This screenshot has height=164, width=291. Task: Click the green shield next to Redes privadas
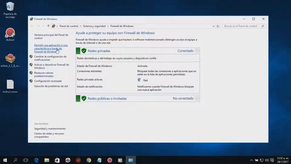84,51
